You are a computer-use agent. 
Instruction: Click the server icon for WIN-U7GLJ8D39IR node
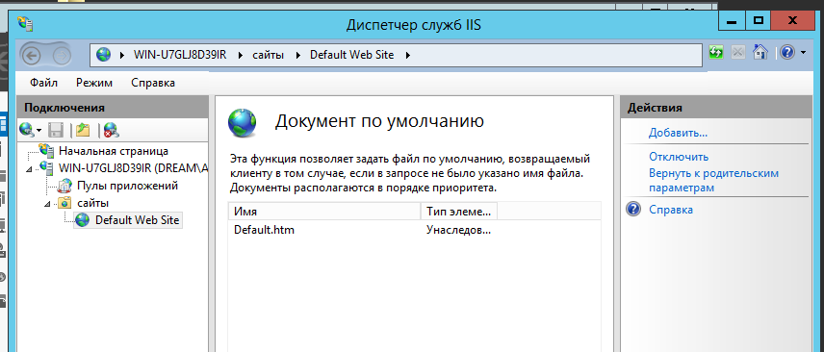click(47, 168)
